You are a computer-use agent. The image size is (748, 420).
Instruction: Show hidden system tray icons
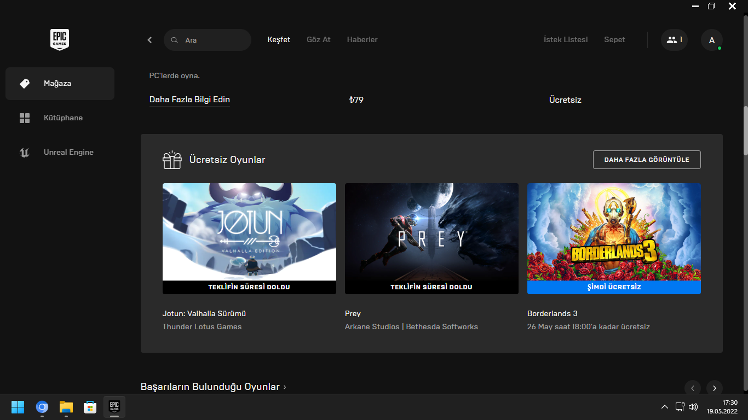tap(665, 407)
